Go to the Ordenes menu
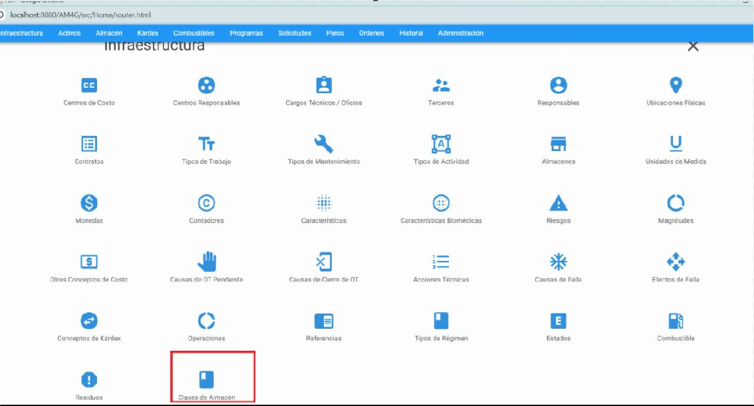 point(371,33)
